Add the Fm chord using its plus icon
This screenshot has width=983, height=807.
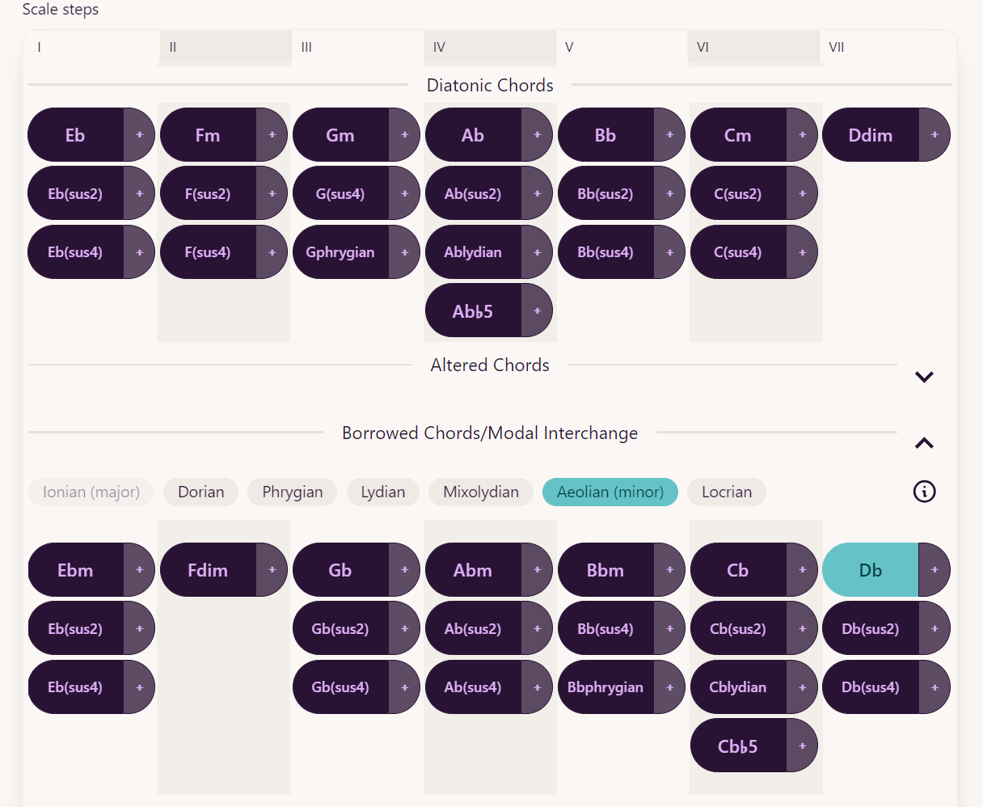pyautogui.click(x=272, y=135)
